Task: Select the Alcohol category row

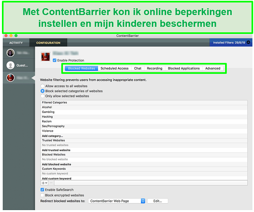Action: [x=144, y=107]
